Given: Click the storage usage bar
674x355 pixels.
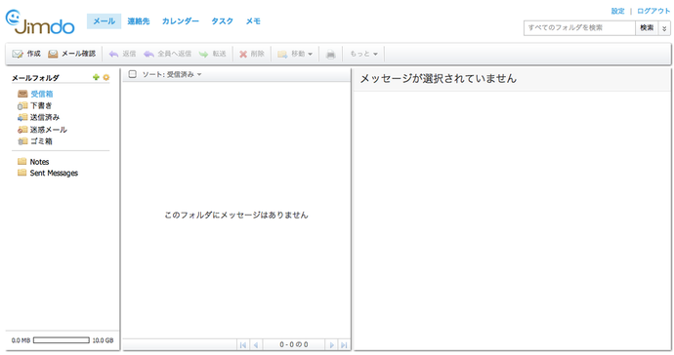Looking at the screenshot, I should (x=62, y=340).
